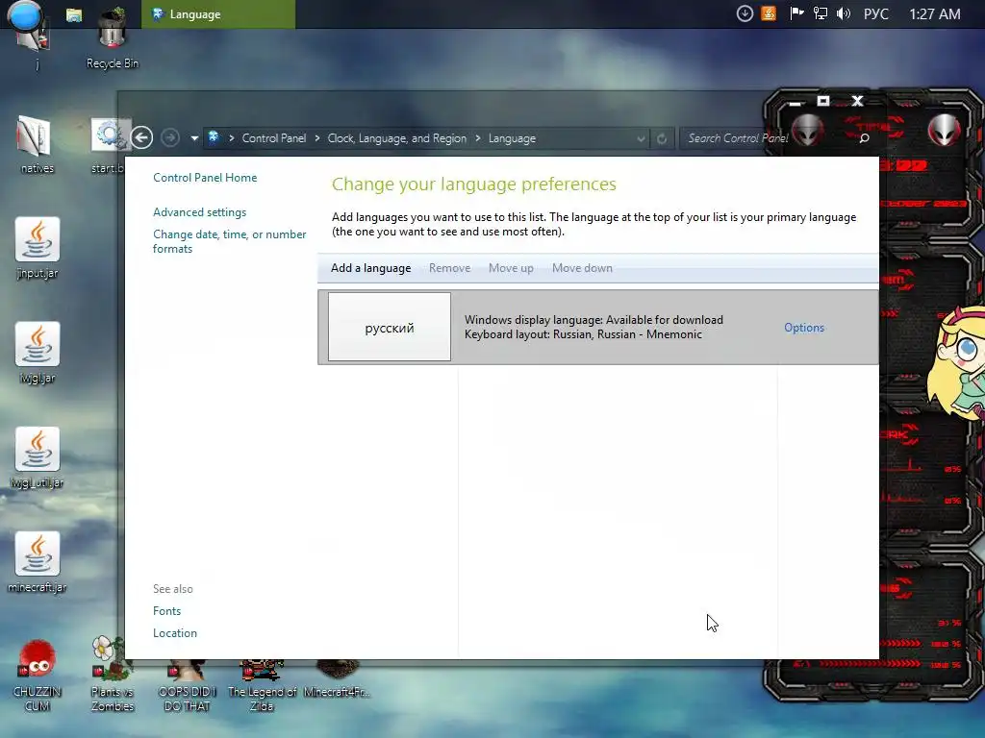Click Remove in the language toolbar
Viewport: 985px width, 738px height.
[x=450, y=268]
